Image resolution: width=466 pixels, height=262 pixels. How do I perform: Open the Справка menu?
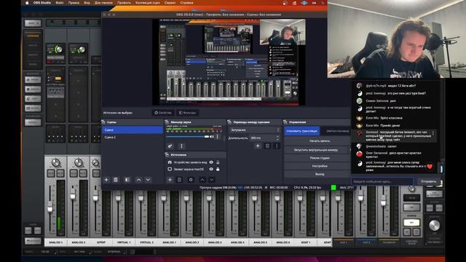(186, 3)
